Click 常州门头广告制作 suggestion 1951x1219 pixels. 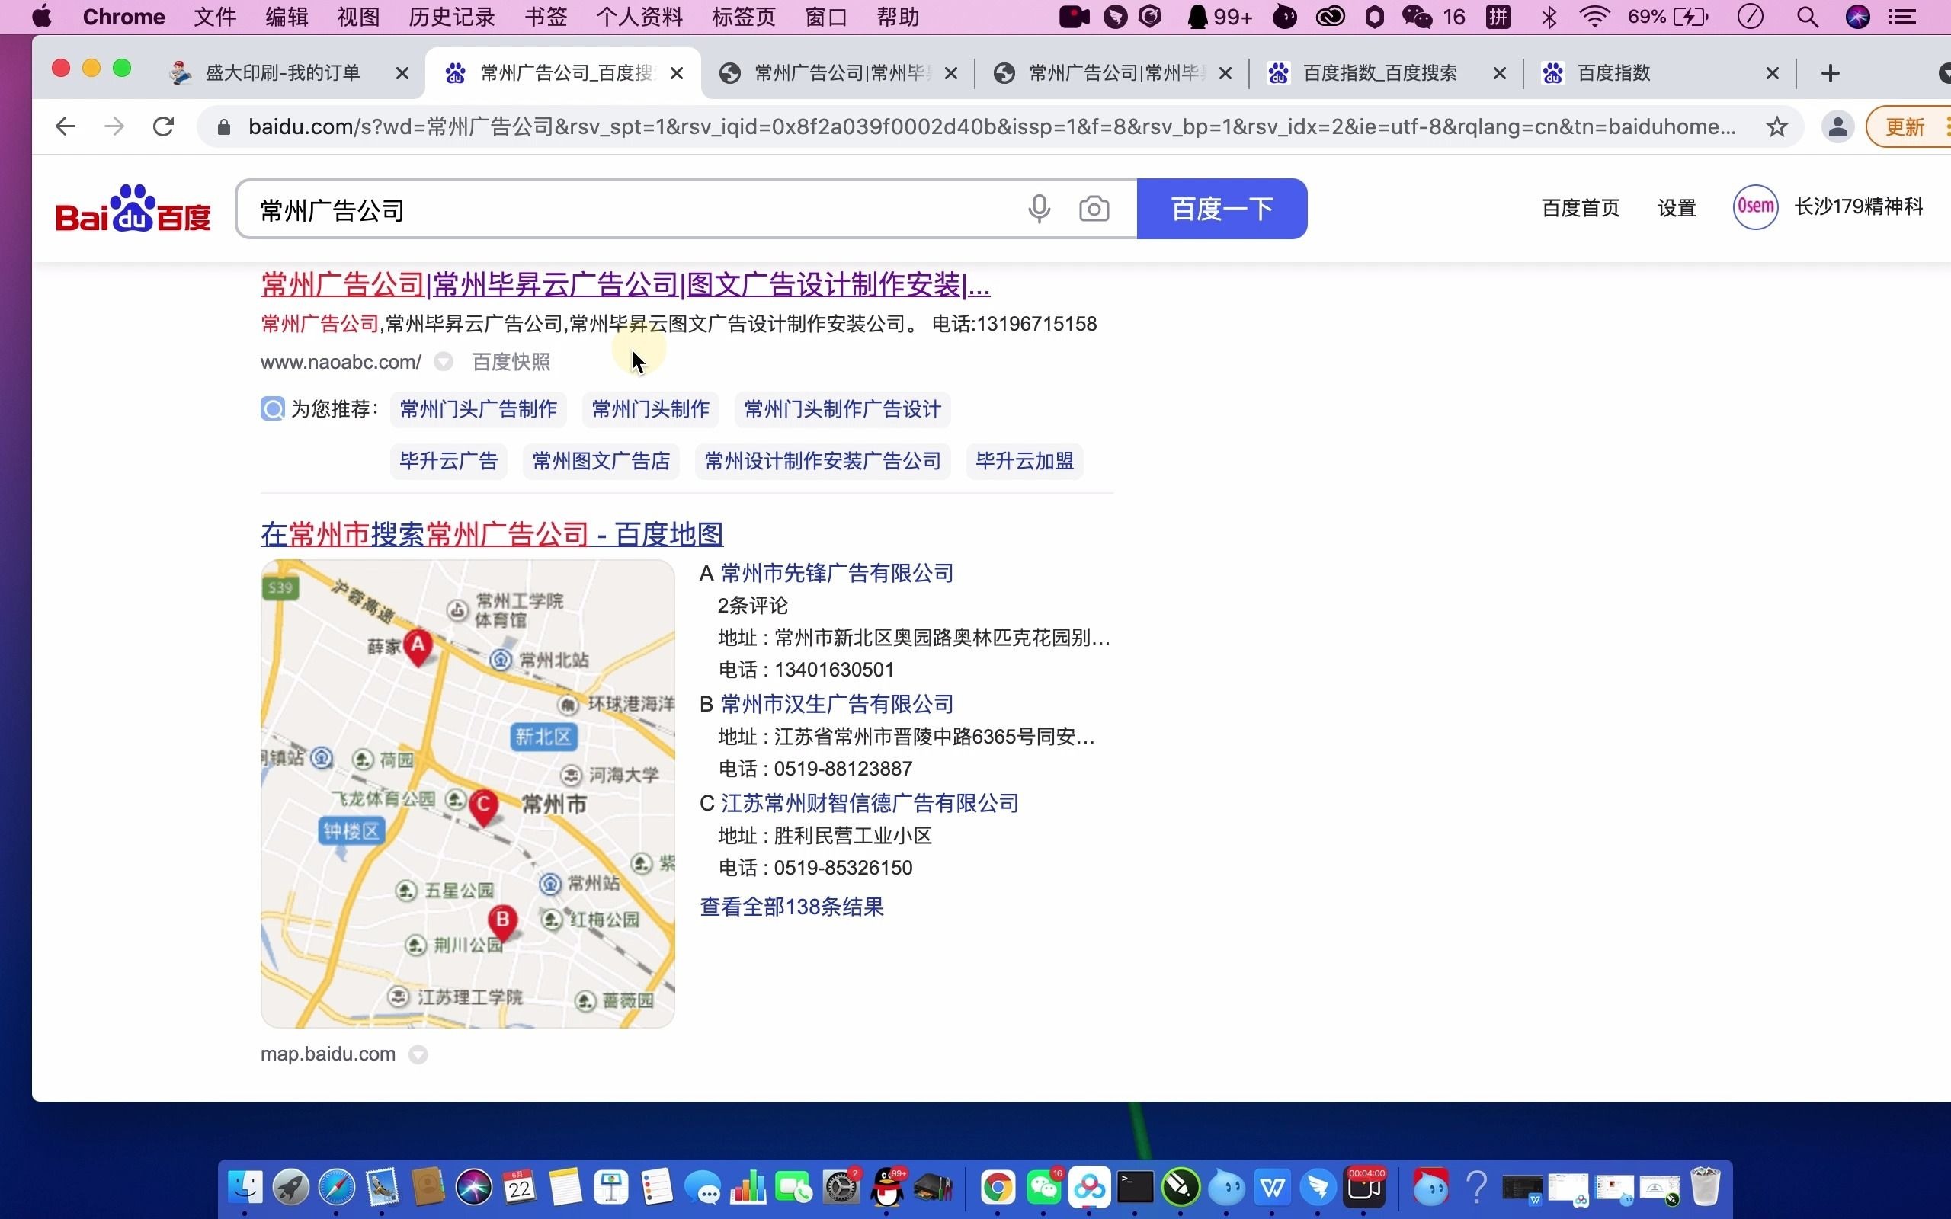tap(478, 410)
